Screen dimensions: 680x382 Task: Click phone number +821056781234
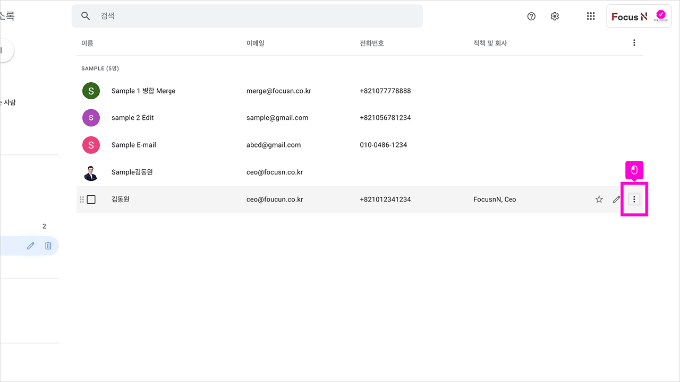click(x=385, y=118)
